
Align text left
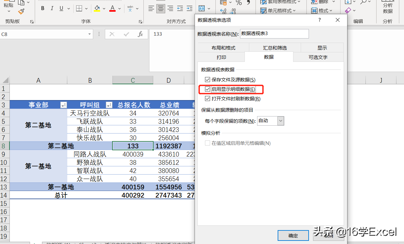151,9
